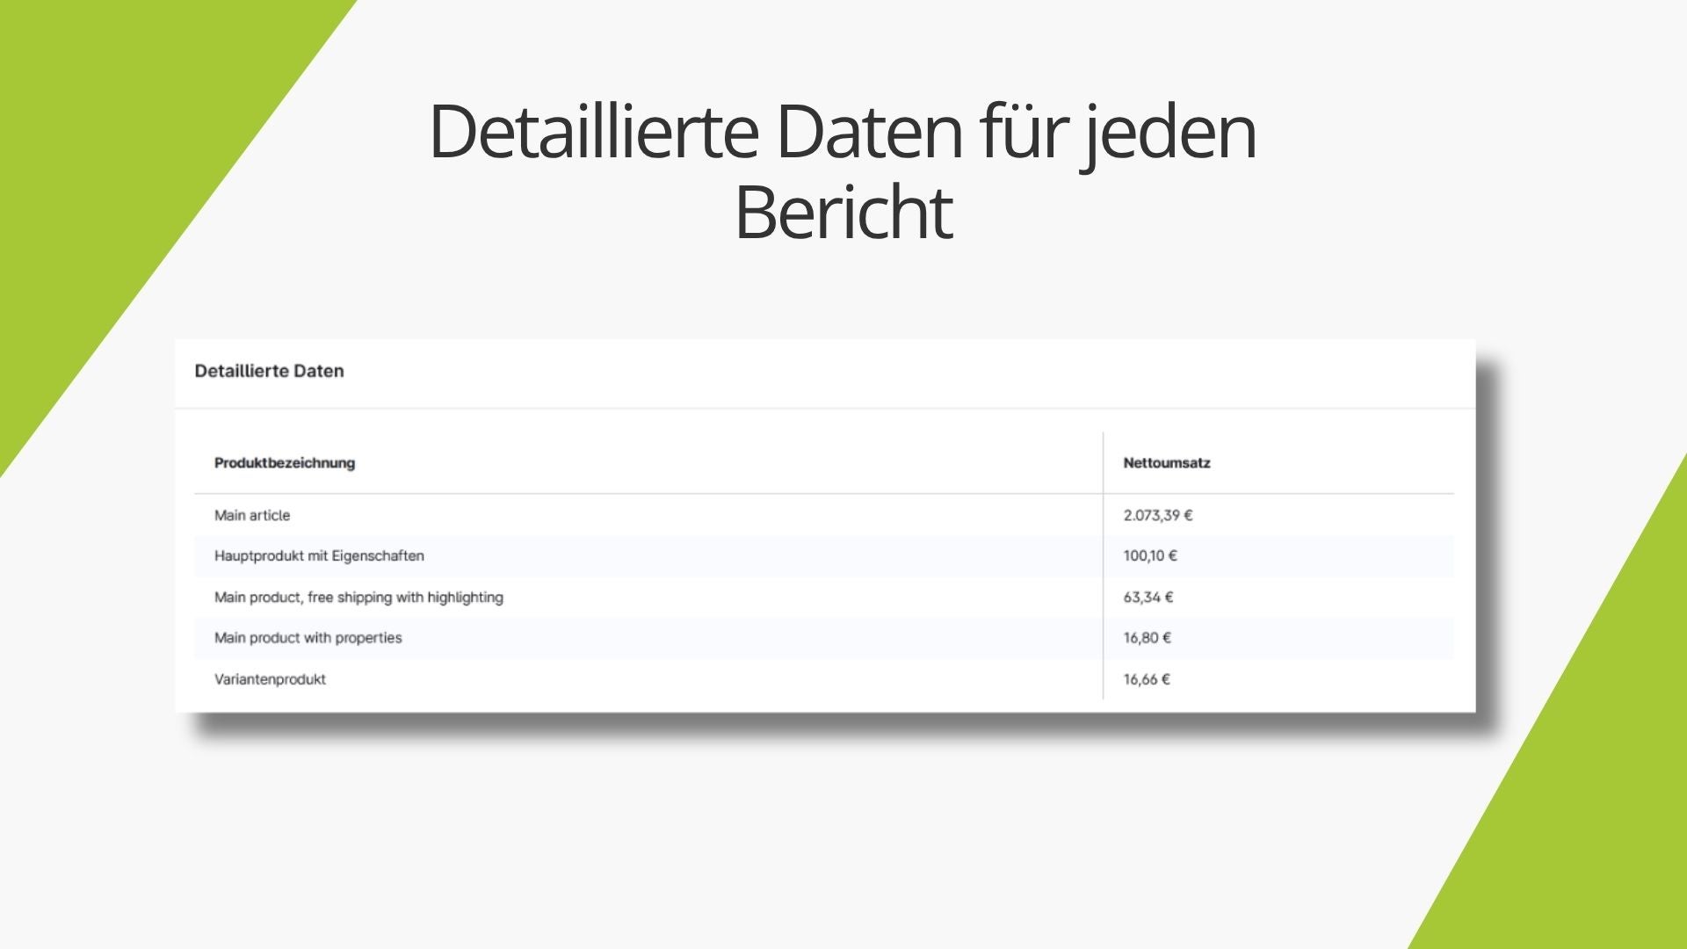Click the 100,10 € revenue value
Screen dimensions: 1687x949
(x=1149, y=556)
